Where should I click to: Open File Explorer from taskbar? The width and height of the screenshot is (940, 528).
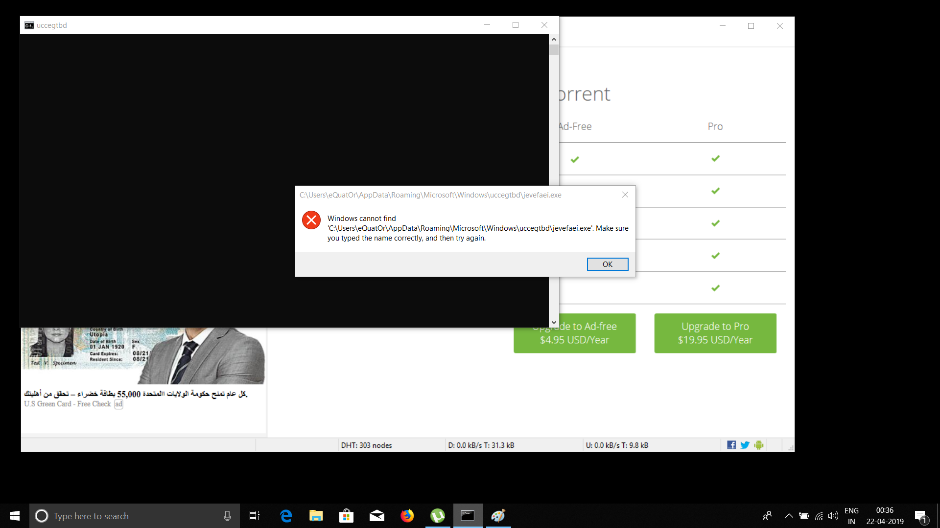[x=316, y=516]
